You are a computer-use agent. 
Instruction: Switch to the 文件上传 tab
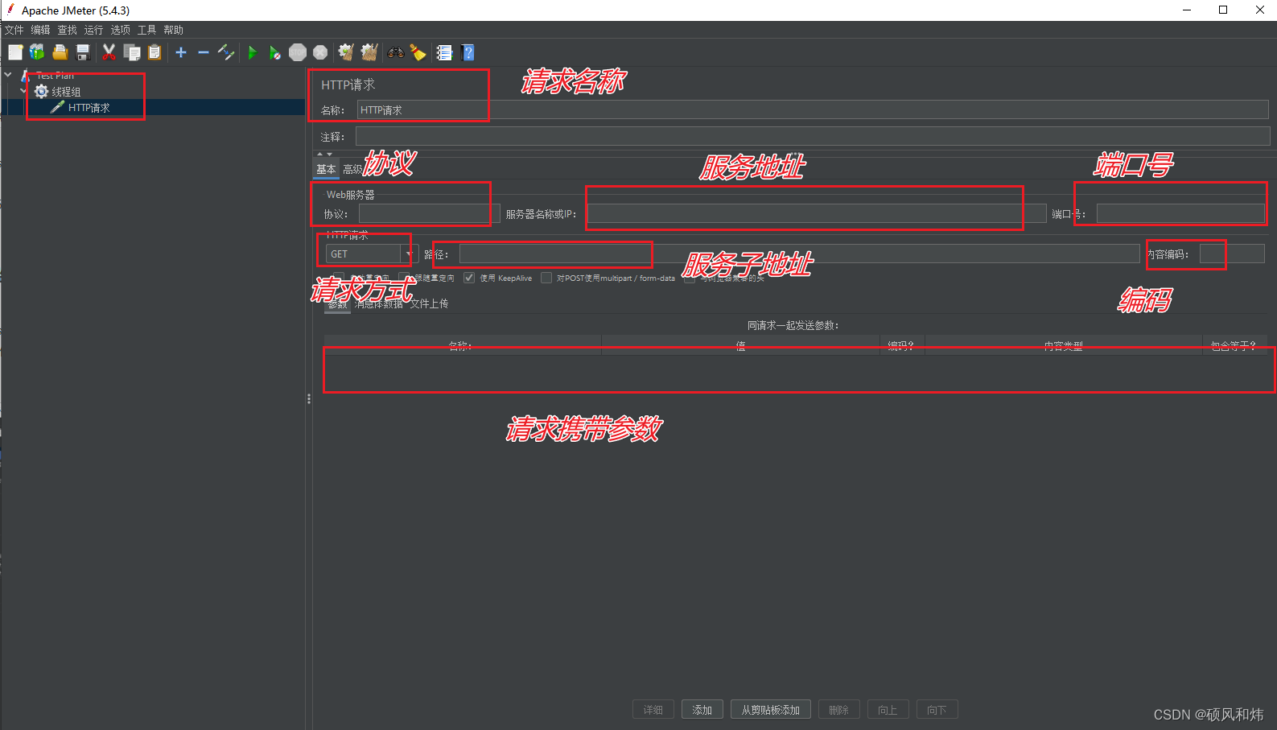coord(429,303)
